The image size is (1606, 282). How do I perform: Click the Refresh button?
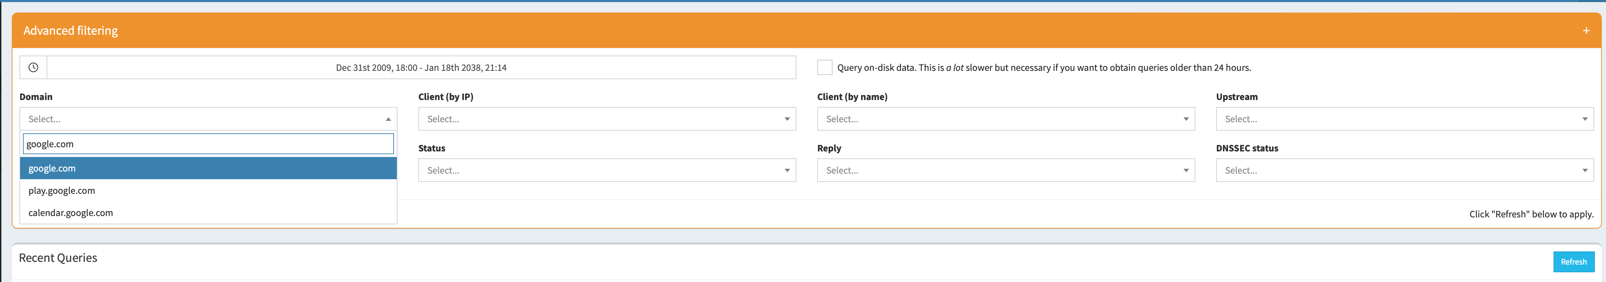pyautogui.click(x=1573, y=262)
